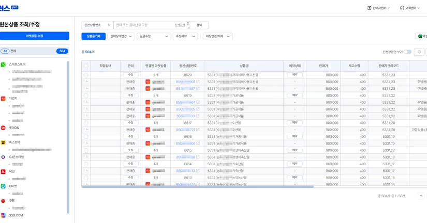Select 옥션 market label in sidebar
Viewport: 427px width, 223px height.
click(12, 171)
